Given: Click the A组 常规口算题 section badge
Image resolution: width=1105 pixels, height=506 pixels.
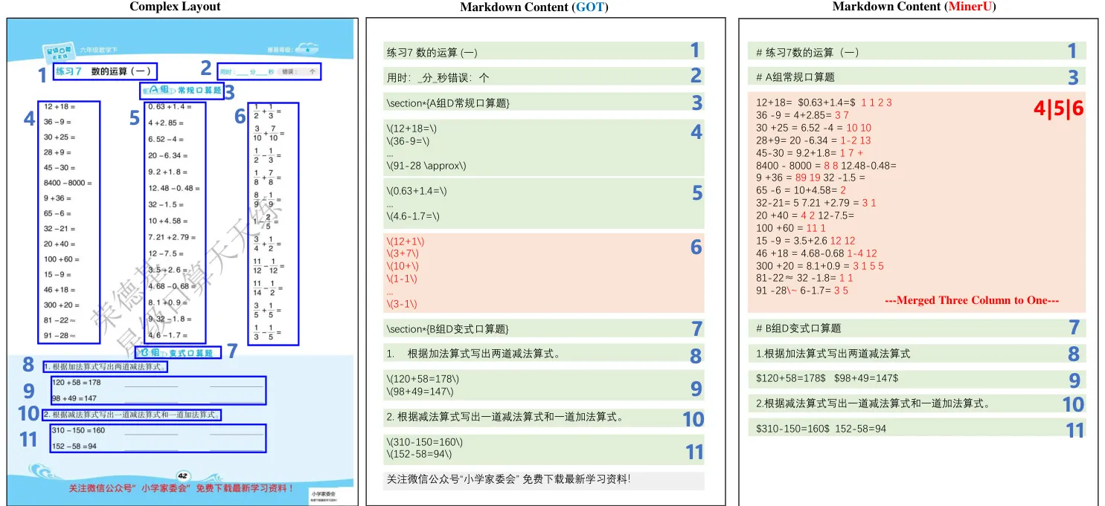Looking at the screenshot, I should pos(181,91).
